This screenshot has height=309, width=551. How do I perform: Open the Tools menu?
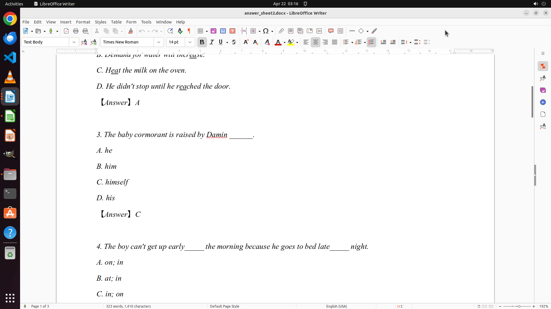pos(146,22)
